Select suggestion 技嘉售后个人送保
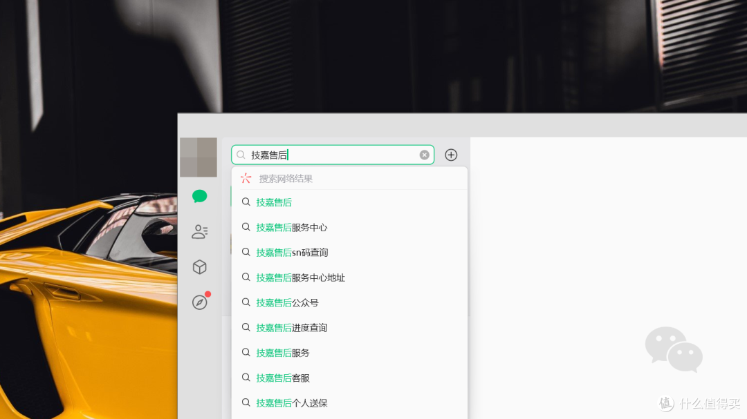 (350, 403)
